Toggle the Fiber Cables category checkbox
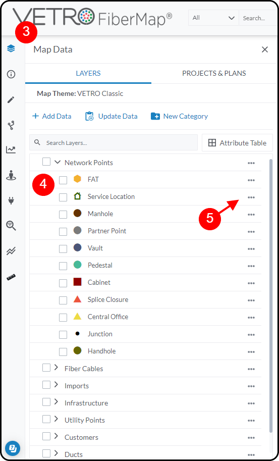This screenshot has height=461, width=279. [x=46, y=368]
